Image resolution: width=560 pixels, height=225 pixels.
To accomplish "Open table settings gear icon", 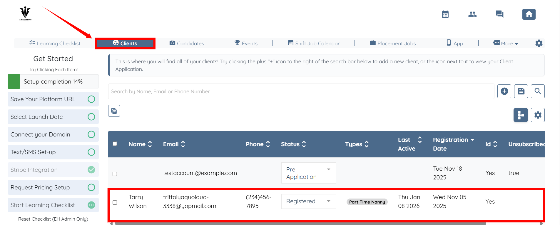I will 538,115.
